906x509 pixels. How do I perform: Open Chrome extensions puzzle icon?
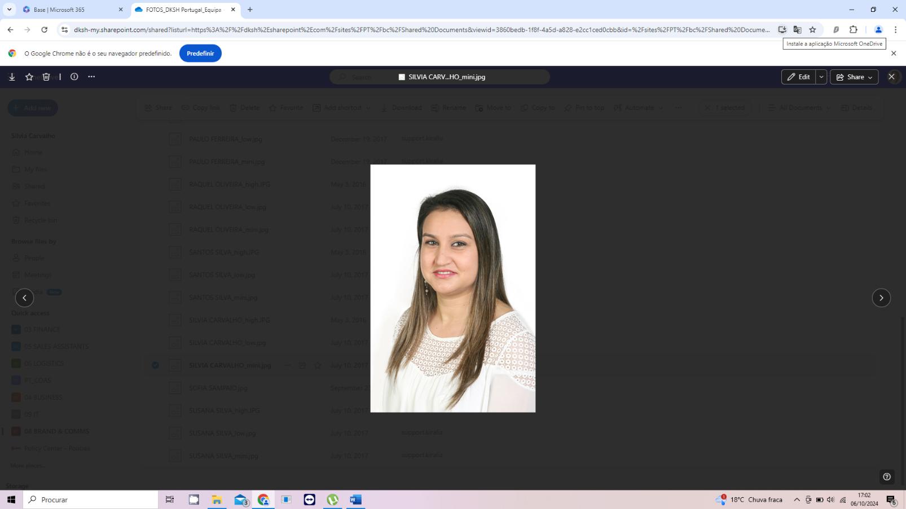click(x=854, y=30)
